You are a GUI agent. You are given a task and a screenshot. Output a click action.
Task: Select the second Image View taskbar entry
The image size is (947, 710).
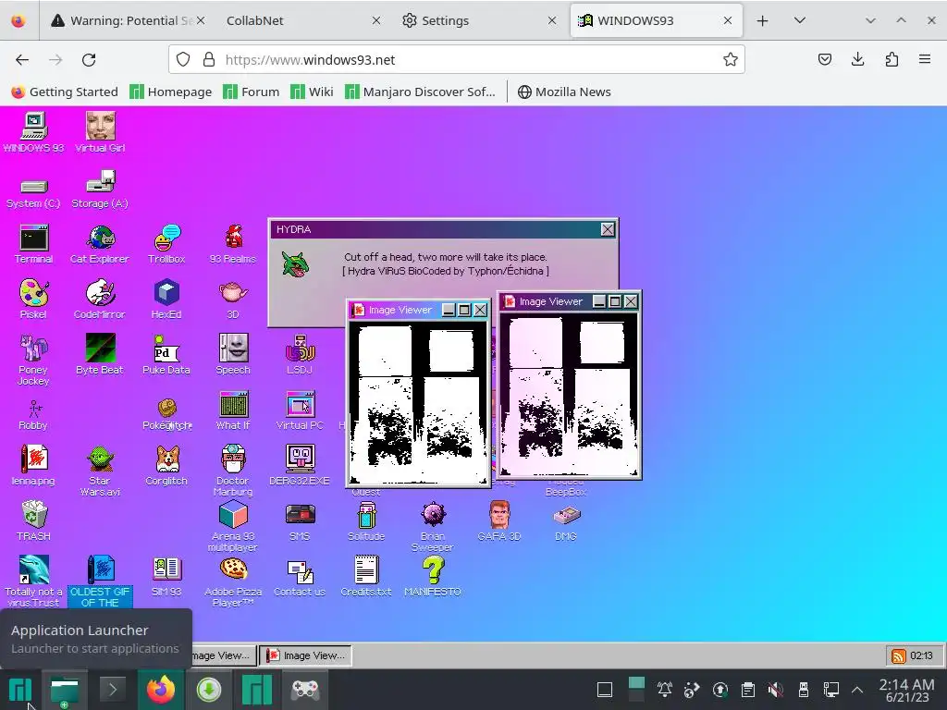[x=305, y=655]
